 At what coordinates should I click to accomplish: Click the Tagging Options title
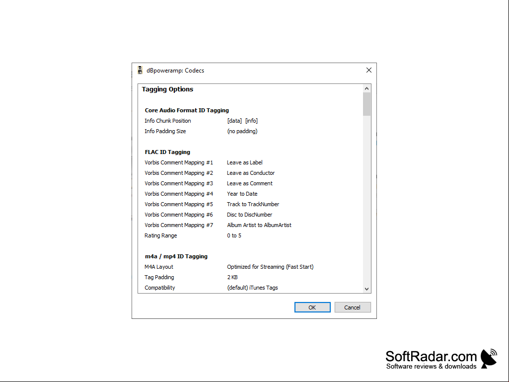[x=167, y=89]
